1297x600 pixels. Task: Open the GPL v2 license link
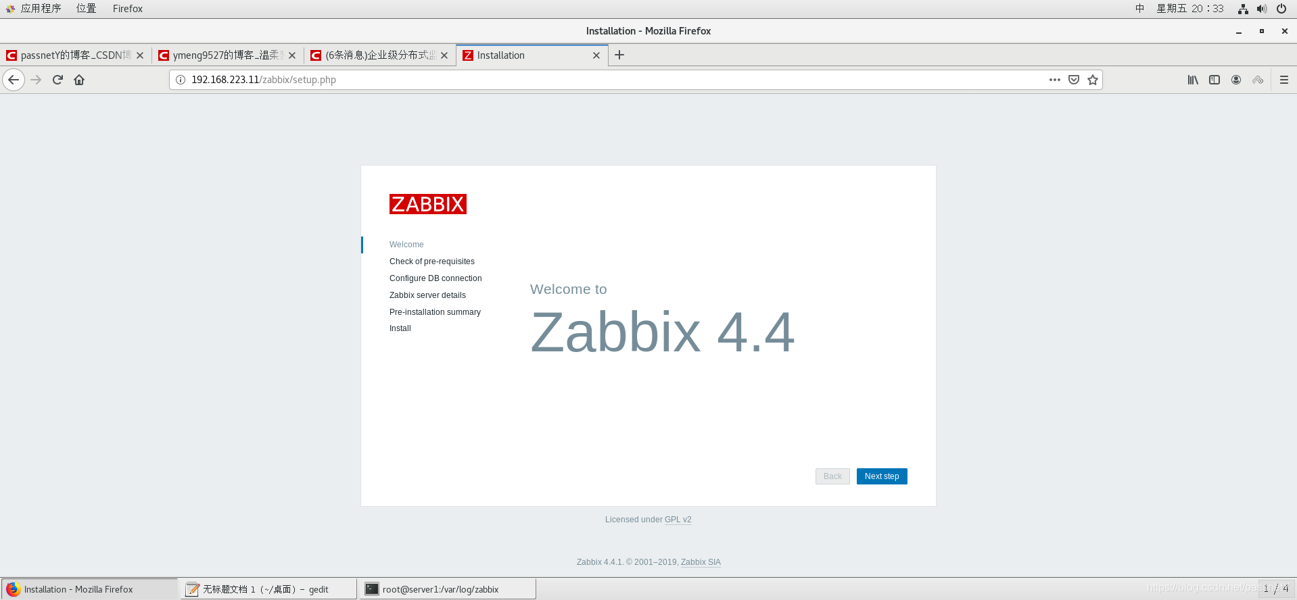(678, 520)
